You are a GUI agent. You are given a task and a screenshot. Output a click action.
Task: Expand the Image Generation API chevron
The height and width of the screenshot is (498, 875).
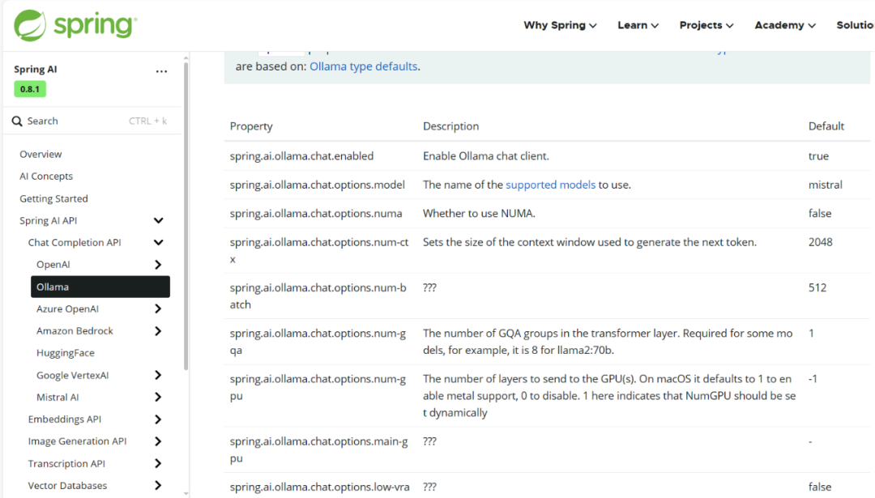tap(158, 441)
